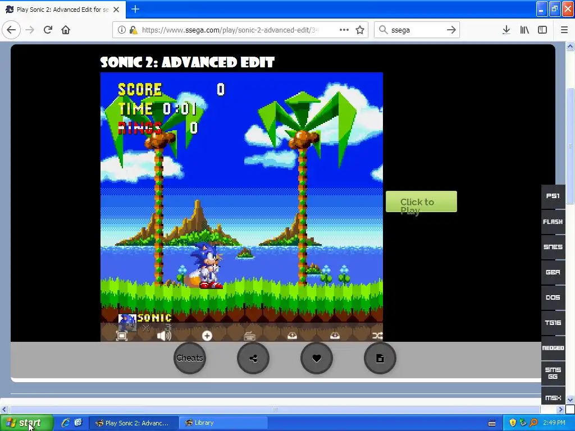This screenshot has width=575, height=431.
Task: Open the DOS sidebar category
Action: coord(553,297)
